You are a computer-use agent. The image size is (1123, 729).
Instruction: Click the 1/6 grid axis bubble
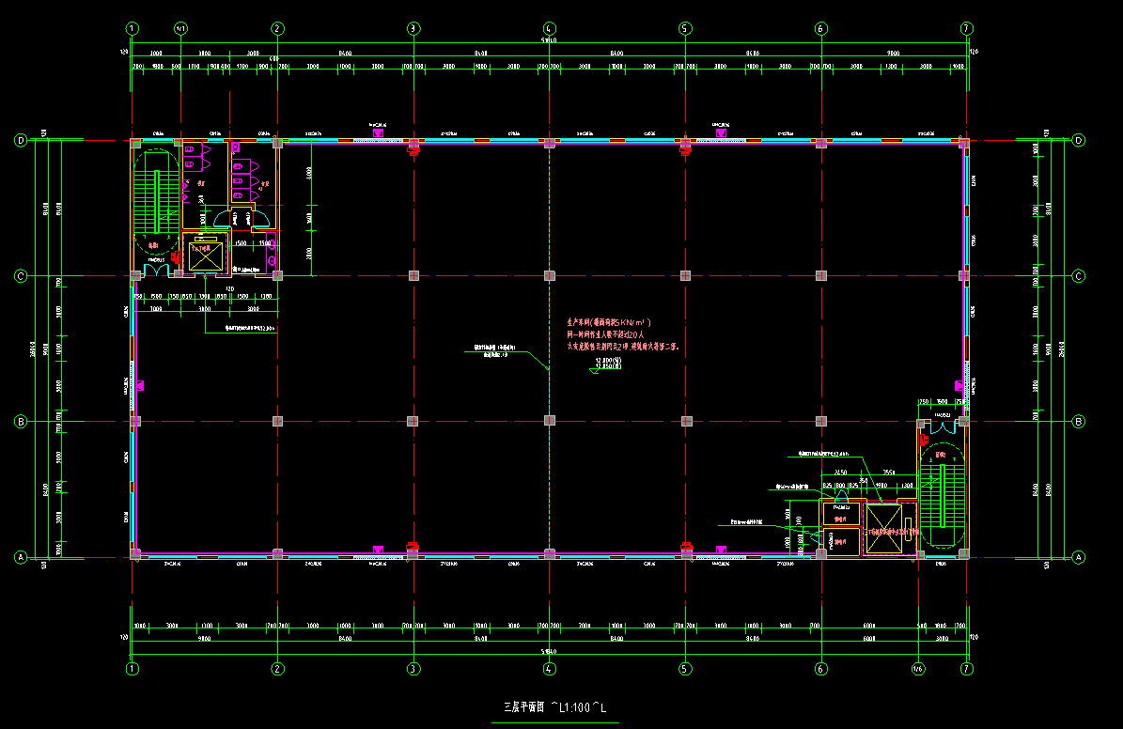click(918, 669)
